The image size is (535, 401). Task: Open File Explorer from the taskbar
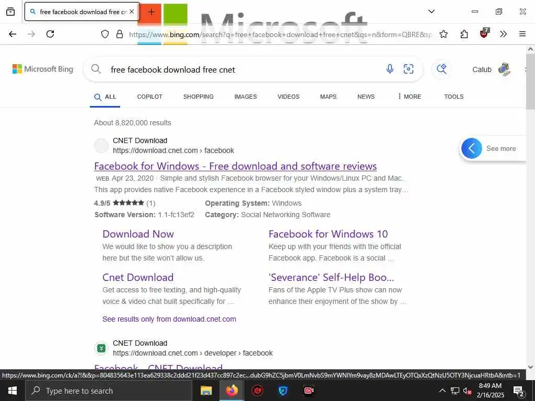coord(206,391)
